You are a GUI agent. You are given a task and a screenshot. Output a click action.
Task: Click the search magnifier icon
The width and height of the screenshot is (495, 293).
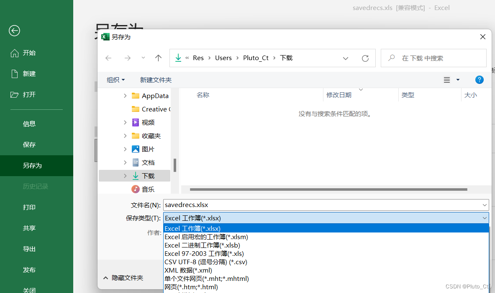[392, 58]
